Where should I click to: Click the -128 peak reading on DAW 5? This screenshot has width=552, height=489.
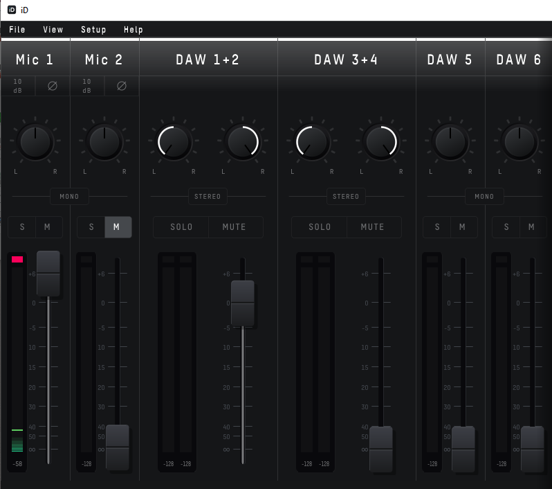(x=432, y=464)
